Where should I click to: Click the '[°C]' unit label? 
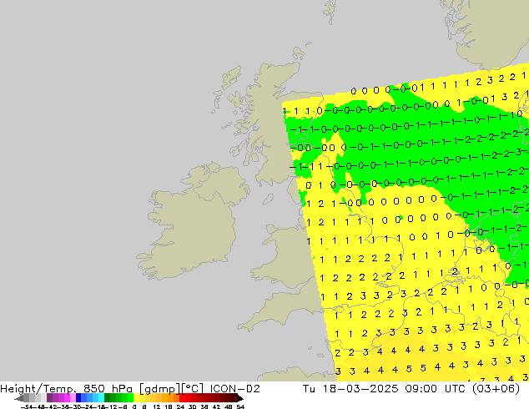tap(192, 389)
